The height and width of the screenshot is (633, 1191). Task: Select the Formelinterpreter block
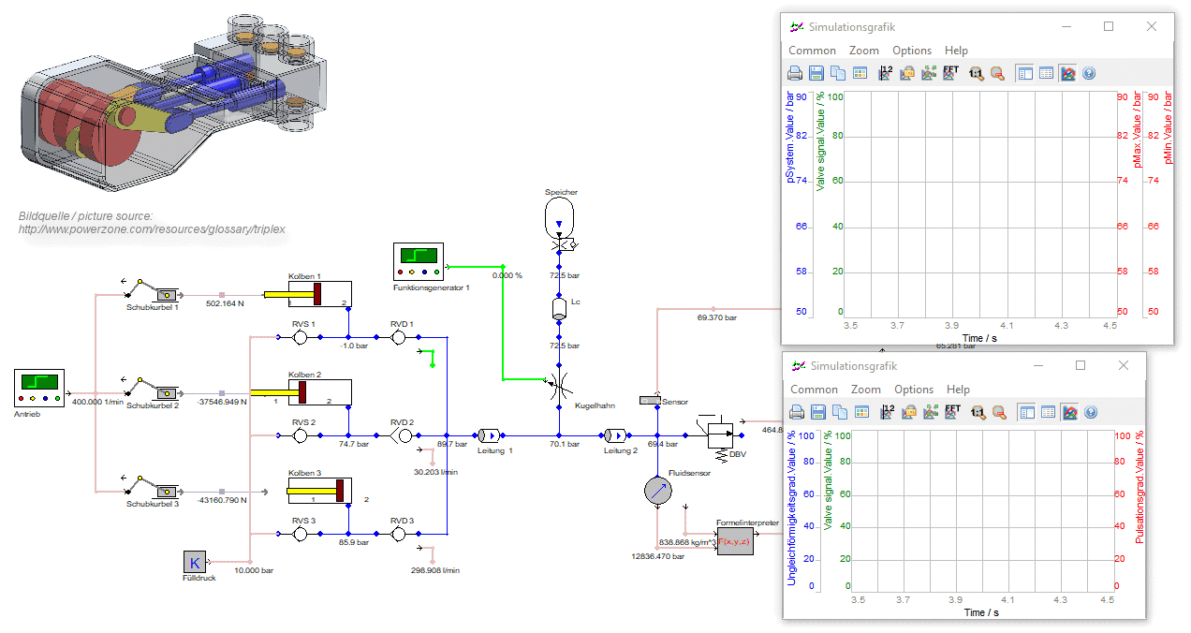pyautogui.click(x=735, y=541)
